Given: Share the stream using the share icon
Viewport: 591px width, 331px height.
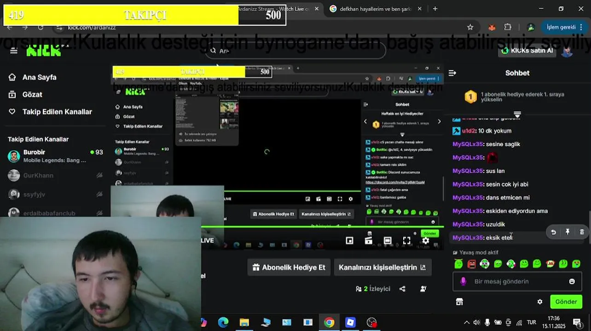Looking at the screenshot, I should (x=402, y=289).
